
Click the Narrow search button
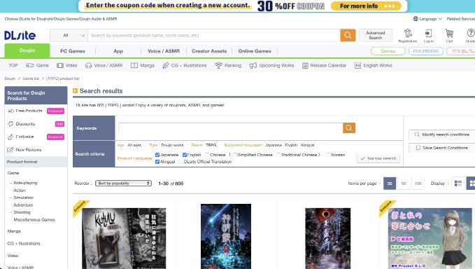pyautogui.click(x=378, y=158)
